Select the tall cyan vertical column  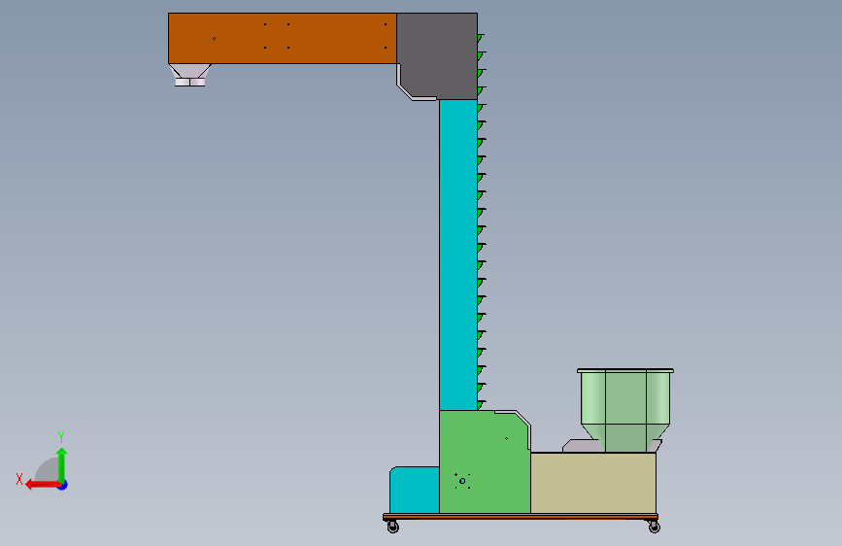pos(458,255)
